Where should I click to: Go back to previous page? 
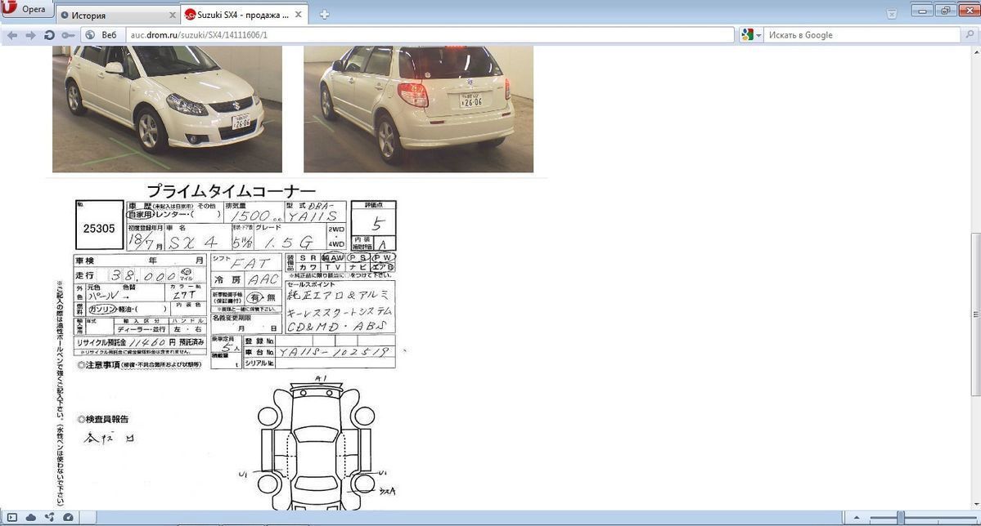click(x=12, y=35)
